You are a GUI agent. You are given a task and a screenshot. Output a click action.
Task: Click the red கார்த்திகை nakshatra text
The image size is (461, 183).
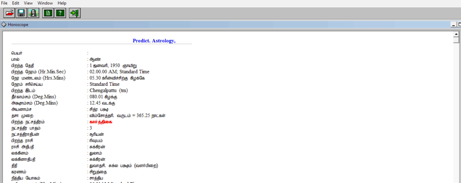point(100,122)
